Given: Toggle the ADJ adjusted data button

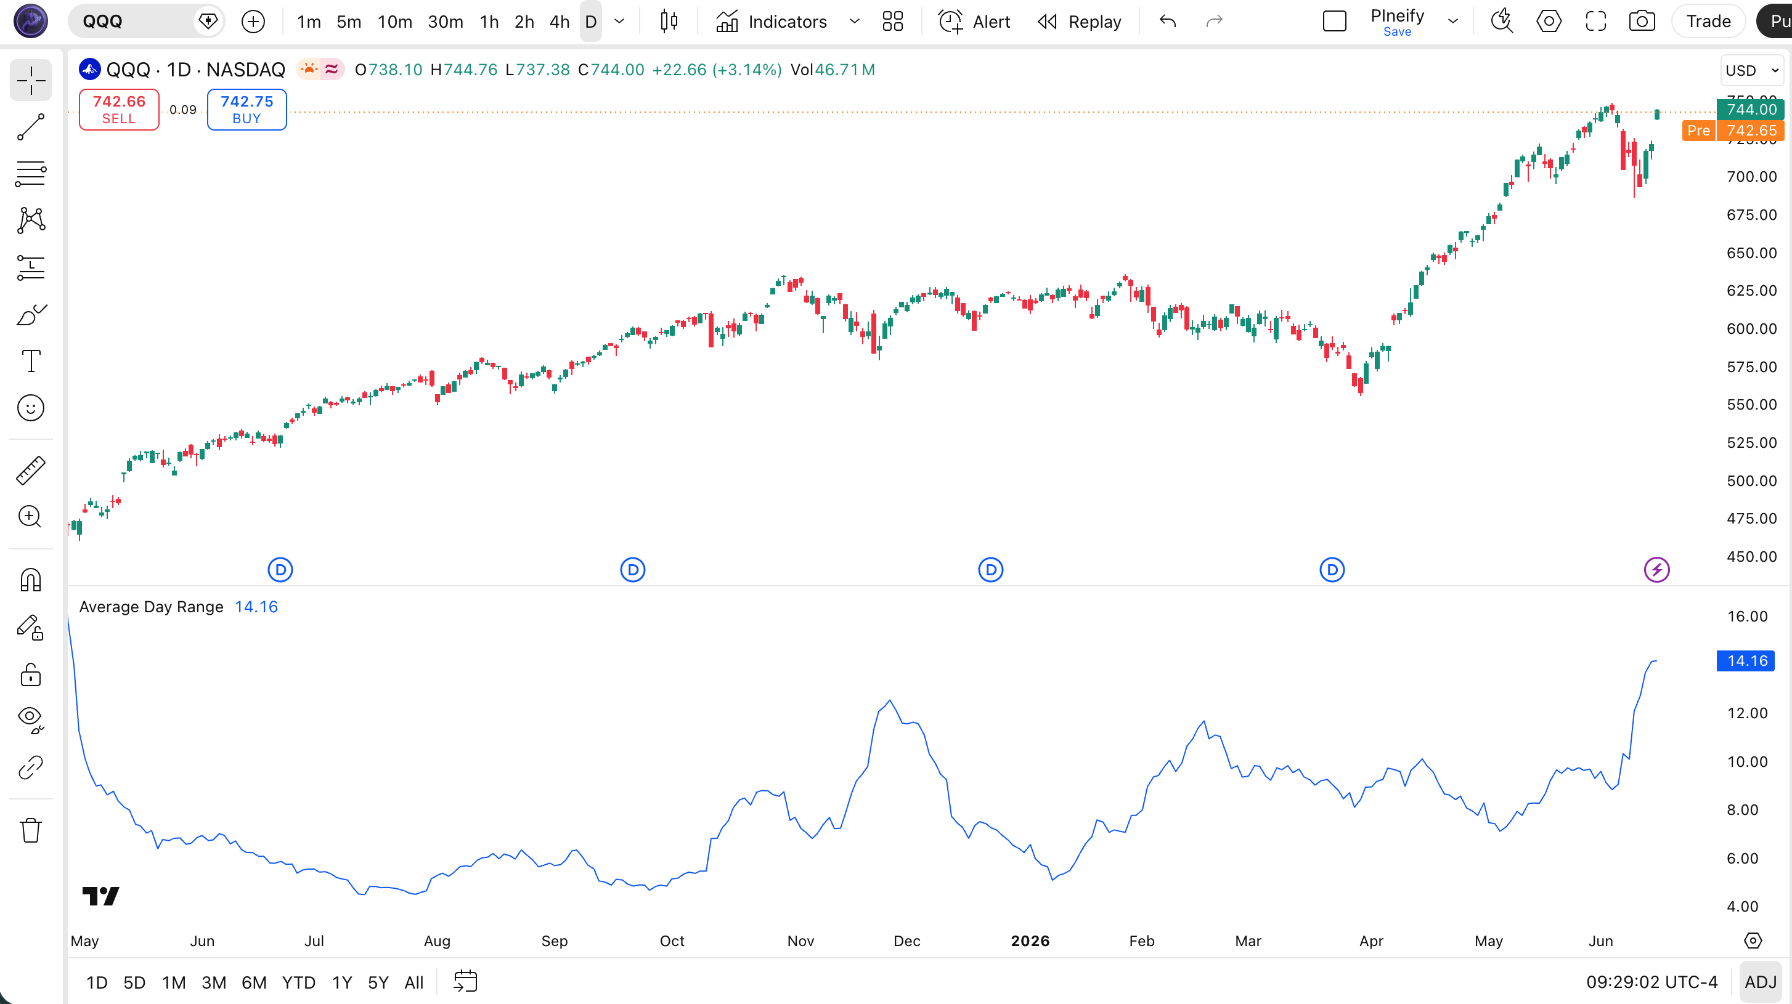Looking at the screenshot, I should point(1761,982).
